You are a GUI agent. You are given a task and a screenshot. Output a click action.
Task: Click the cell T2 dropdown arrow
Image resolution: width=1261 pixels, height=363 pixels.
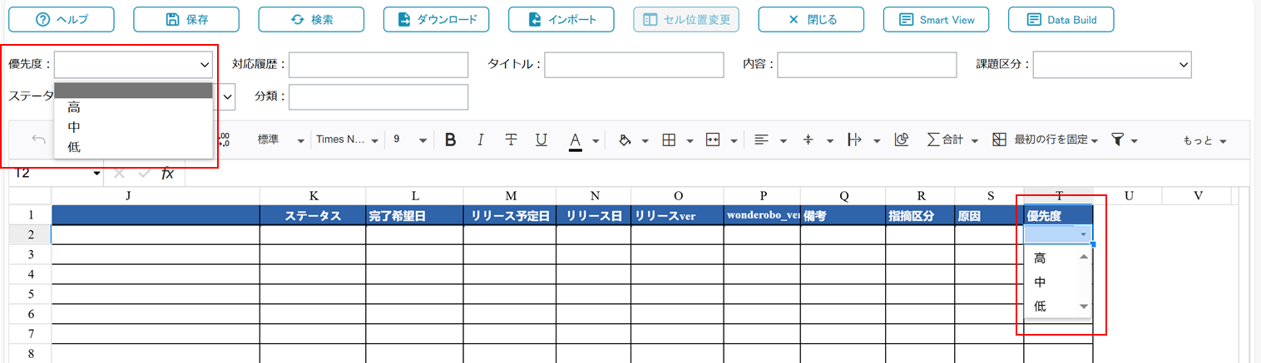pyautogui.click(x=1083, y=235)
